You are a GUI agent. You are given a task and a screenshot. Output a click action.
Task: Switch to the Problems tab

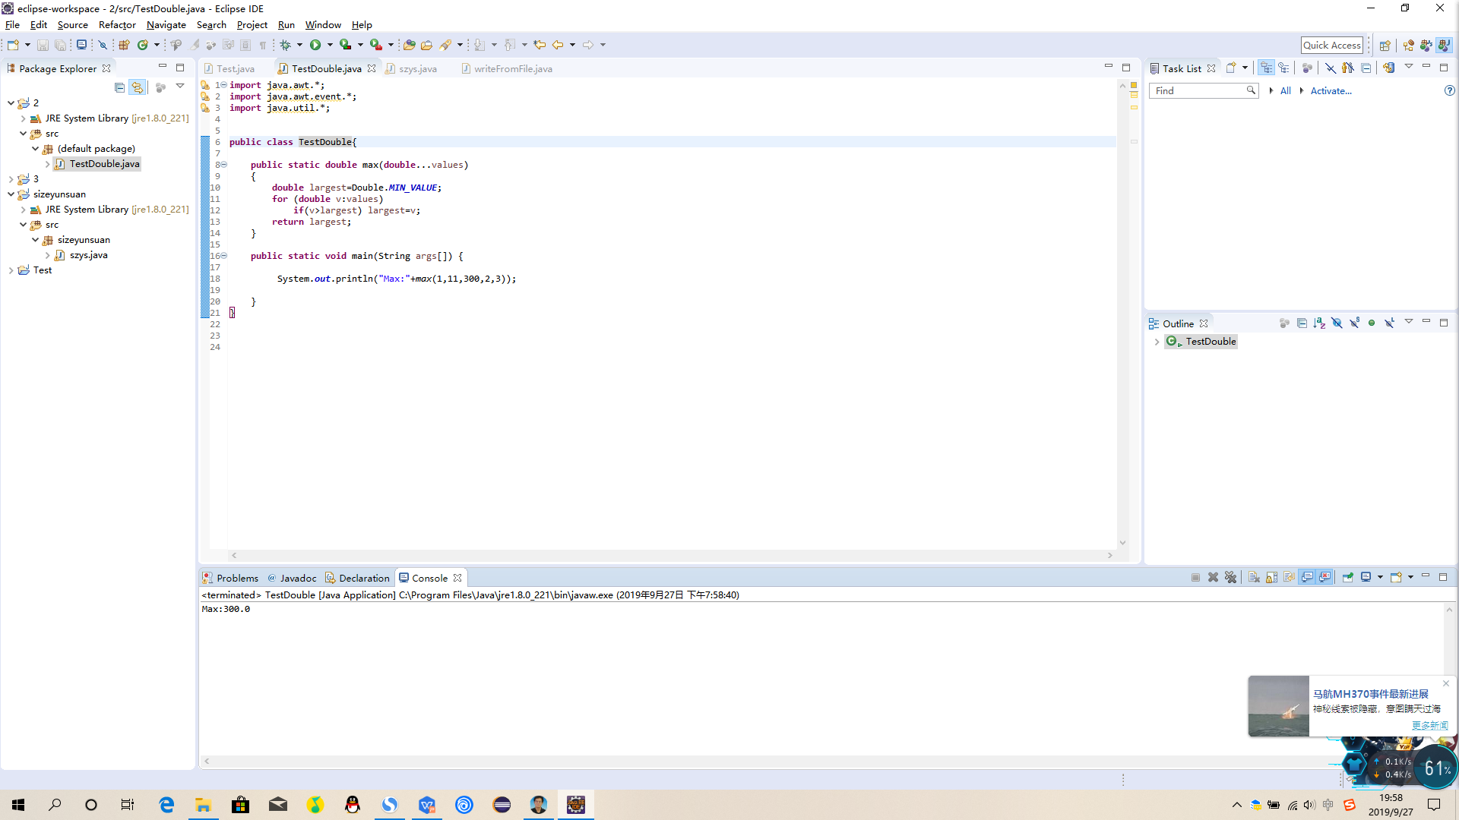point(236,578)
